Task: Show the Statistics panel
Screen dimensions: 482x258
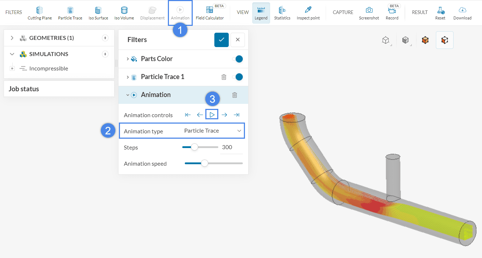Action: point(282,13)
